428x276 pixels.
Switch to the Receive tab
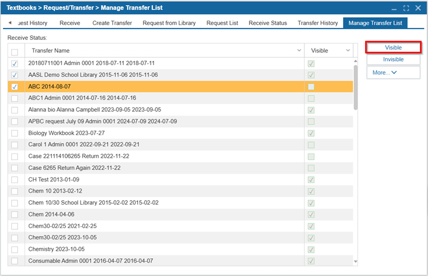[x=70, y=23]
